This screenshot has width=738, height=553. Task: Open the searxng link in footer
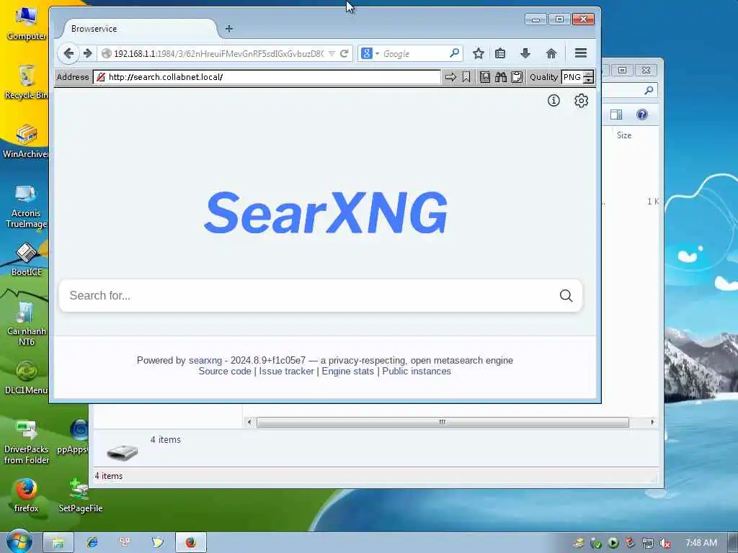(x=205, y=361)
